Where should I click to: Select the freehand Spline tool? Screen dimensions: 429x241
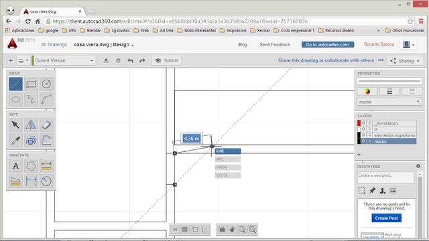(31, 100)
